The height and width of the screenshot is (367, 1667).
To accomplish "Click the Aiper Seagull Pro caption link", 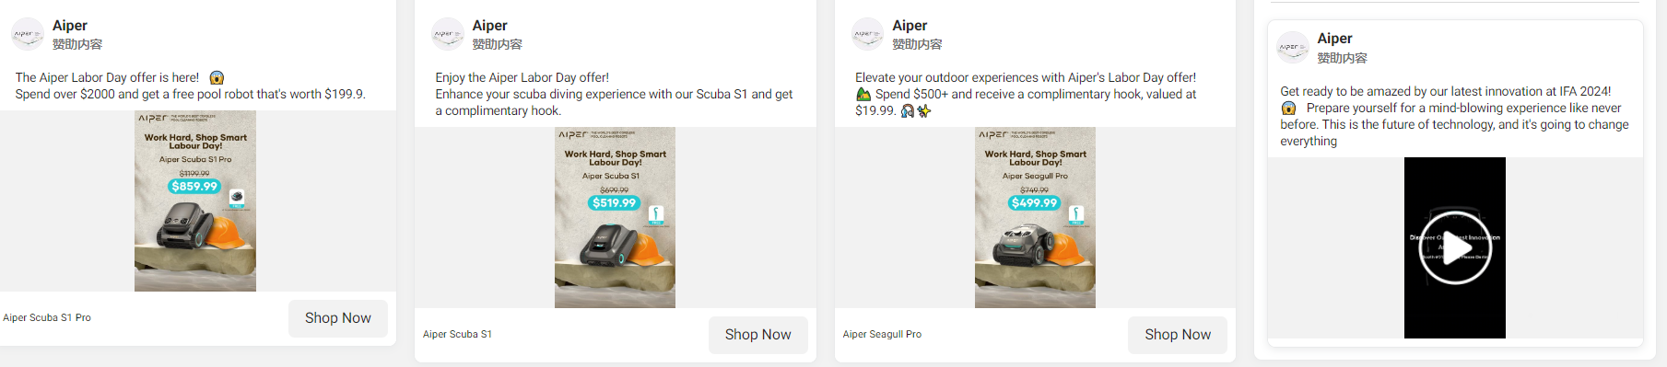I will [x=882, y=334].
